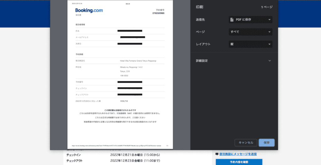Click the 予約内容を確認 button
The height and width of the screenshot is (165, 321).
239,162
